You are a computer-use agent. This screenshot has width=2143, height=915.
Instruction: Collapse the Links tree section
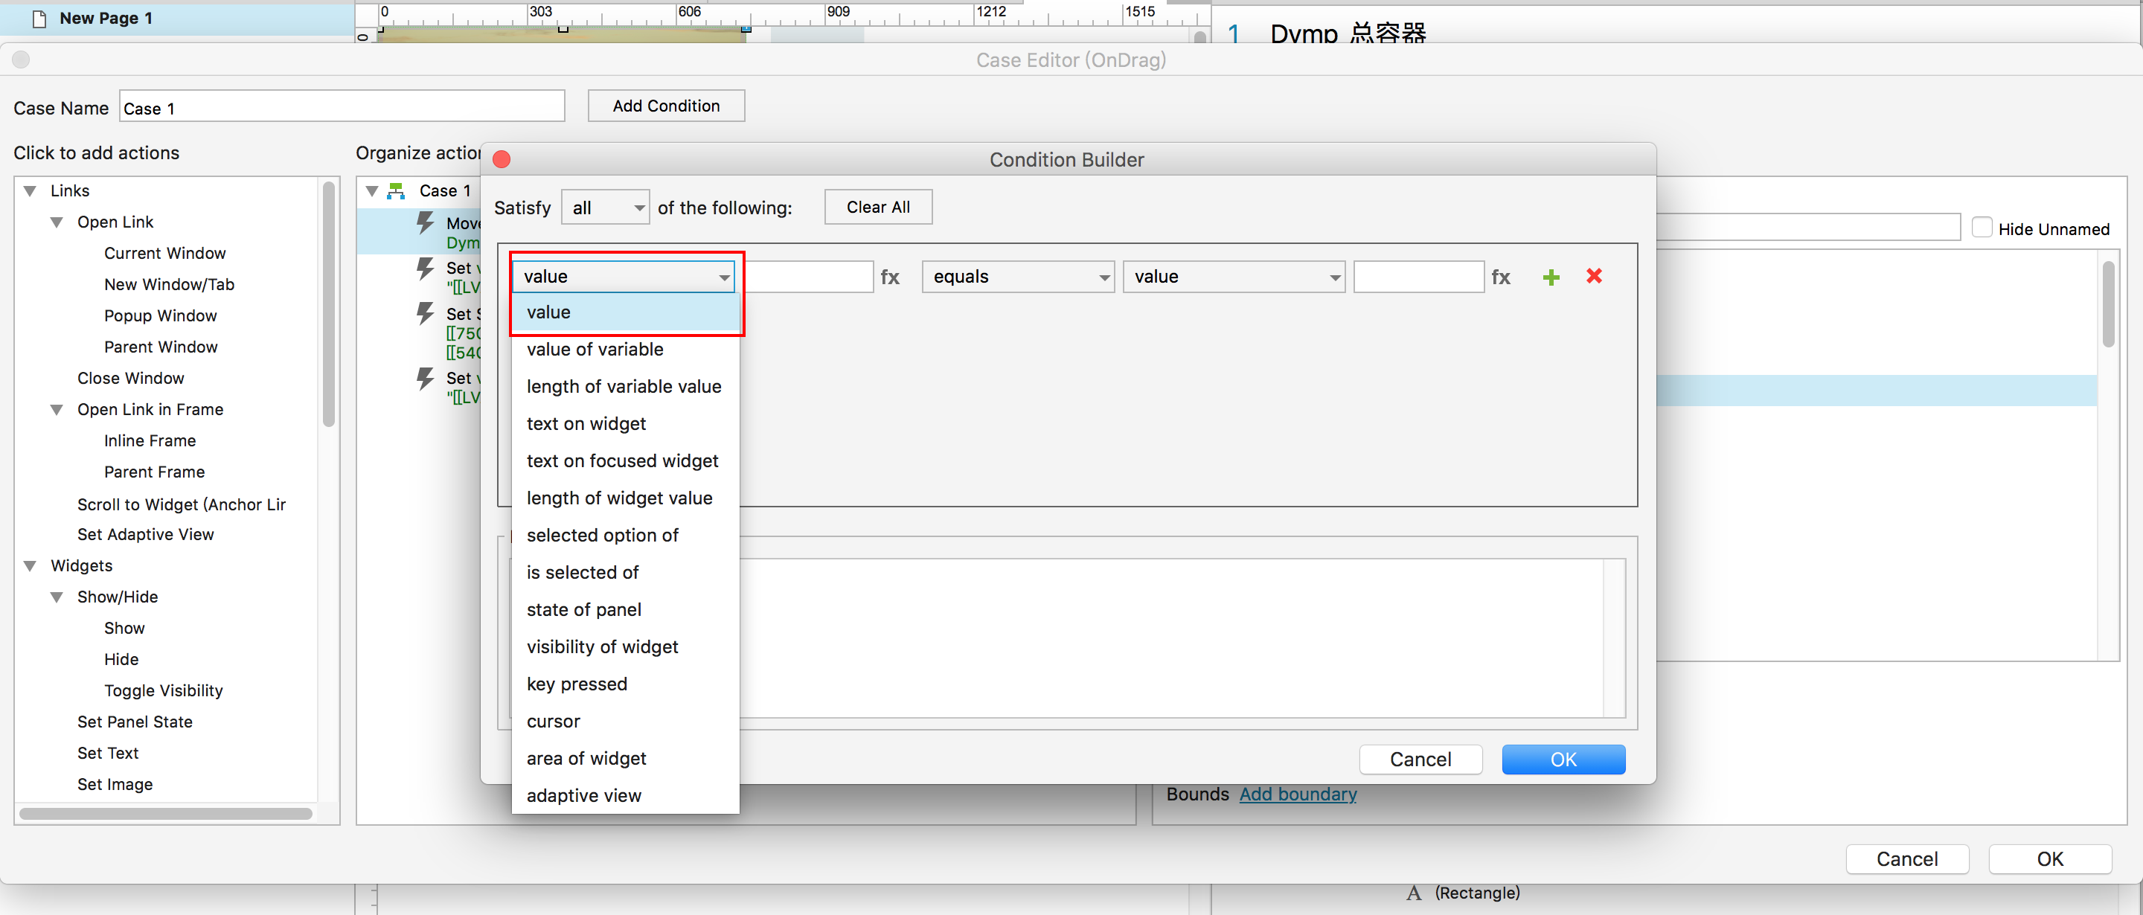tap(30, 190)
